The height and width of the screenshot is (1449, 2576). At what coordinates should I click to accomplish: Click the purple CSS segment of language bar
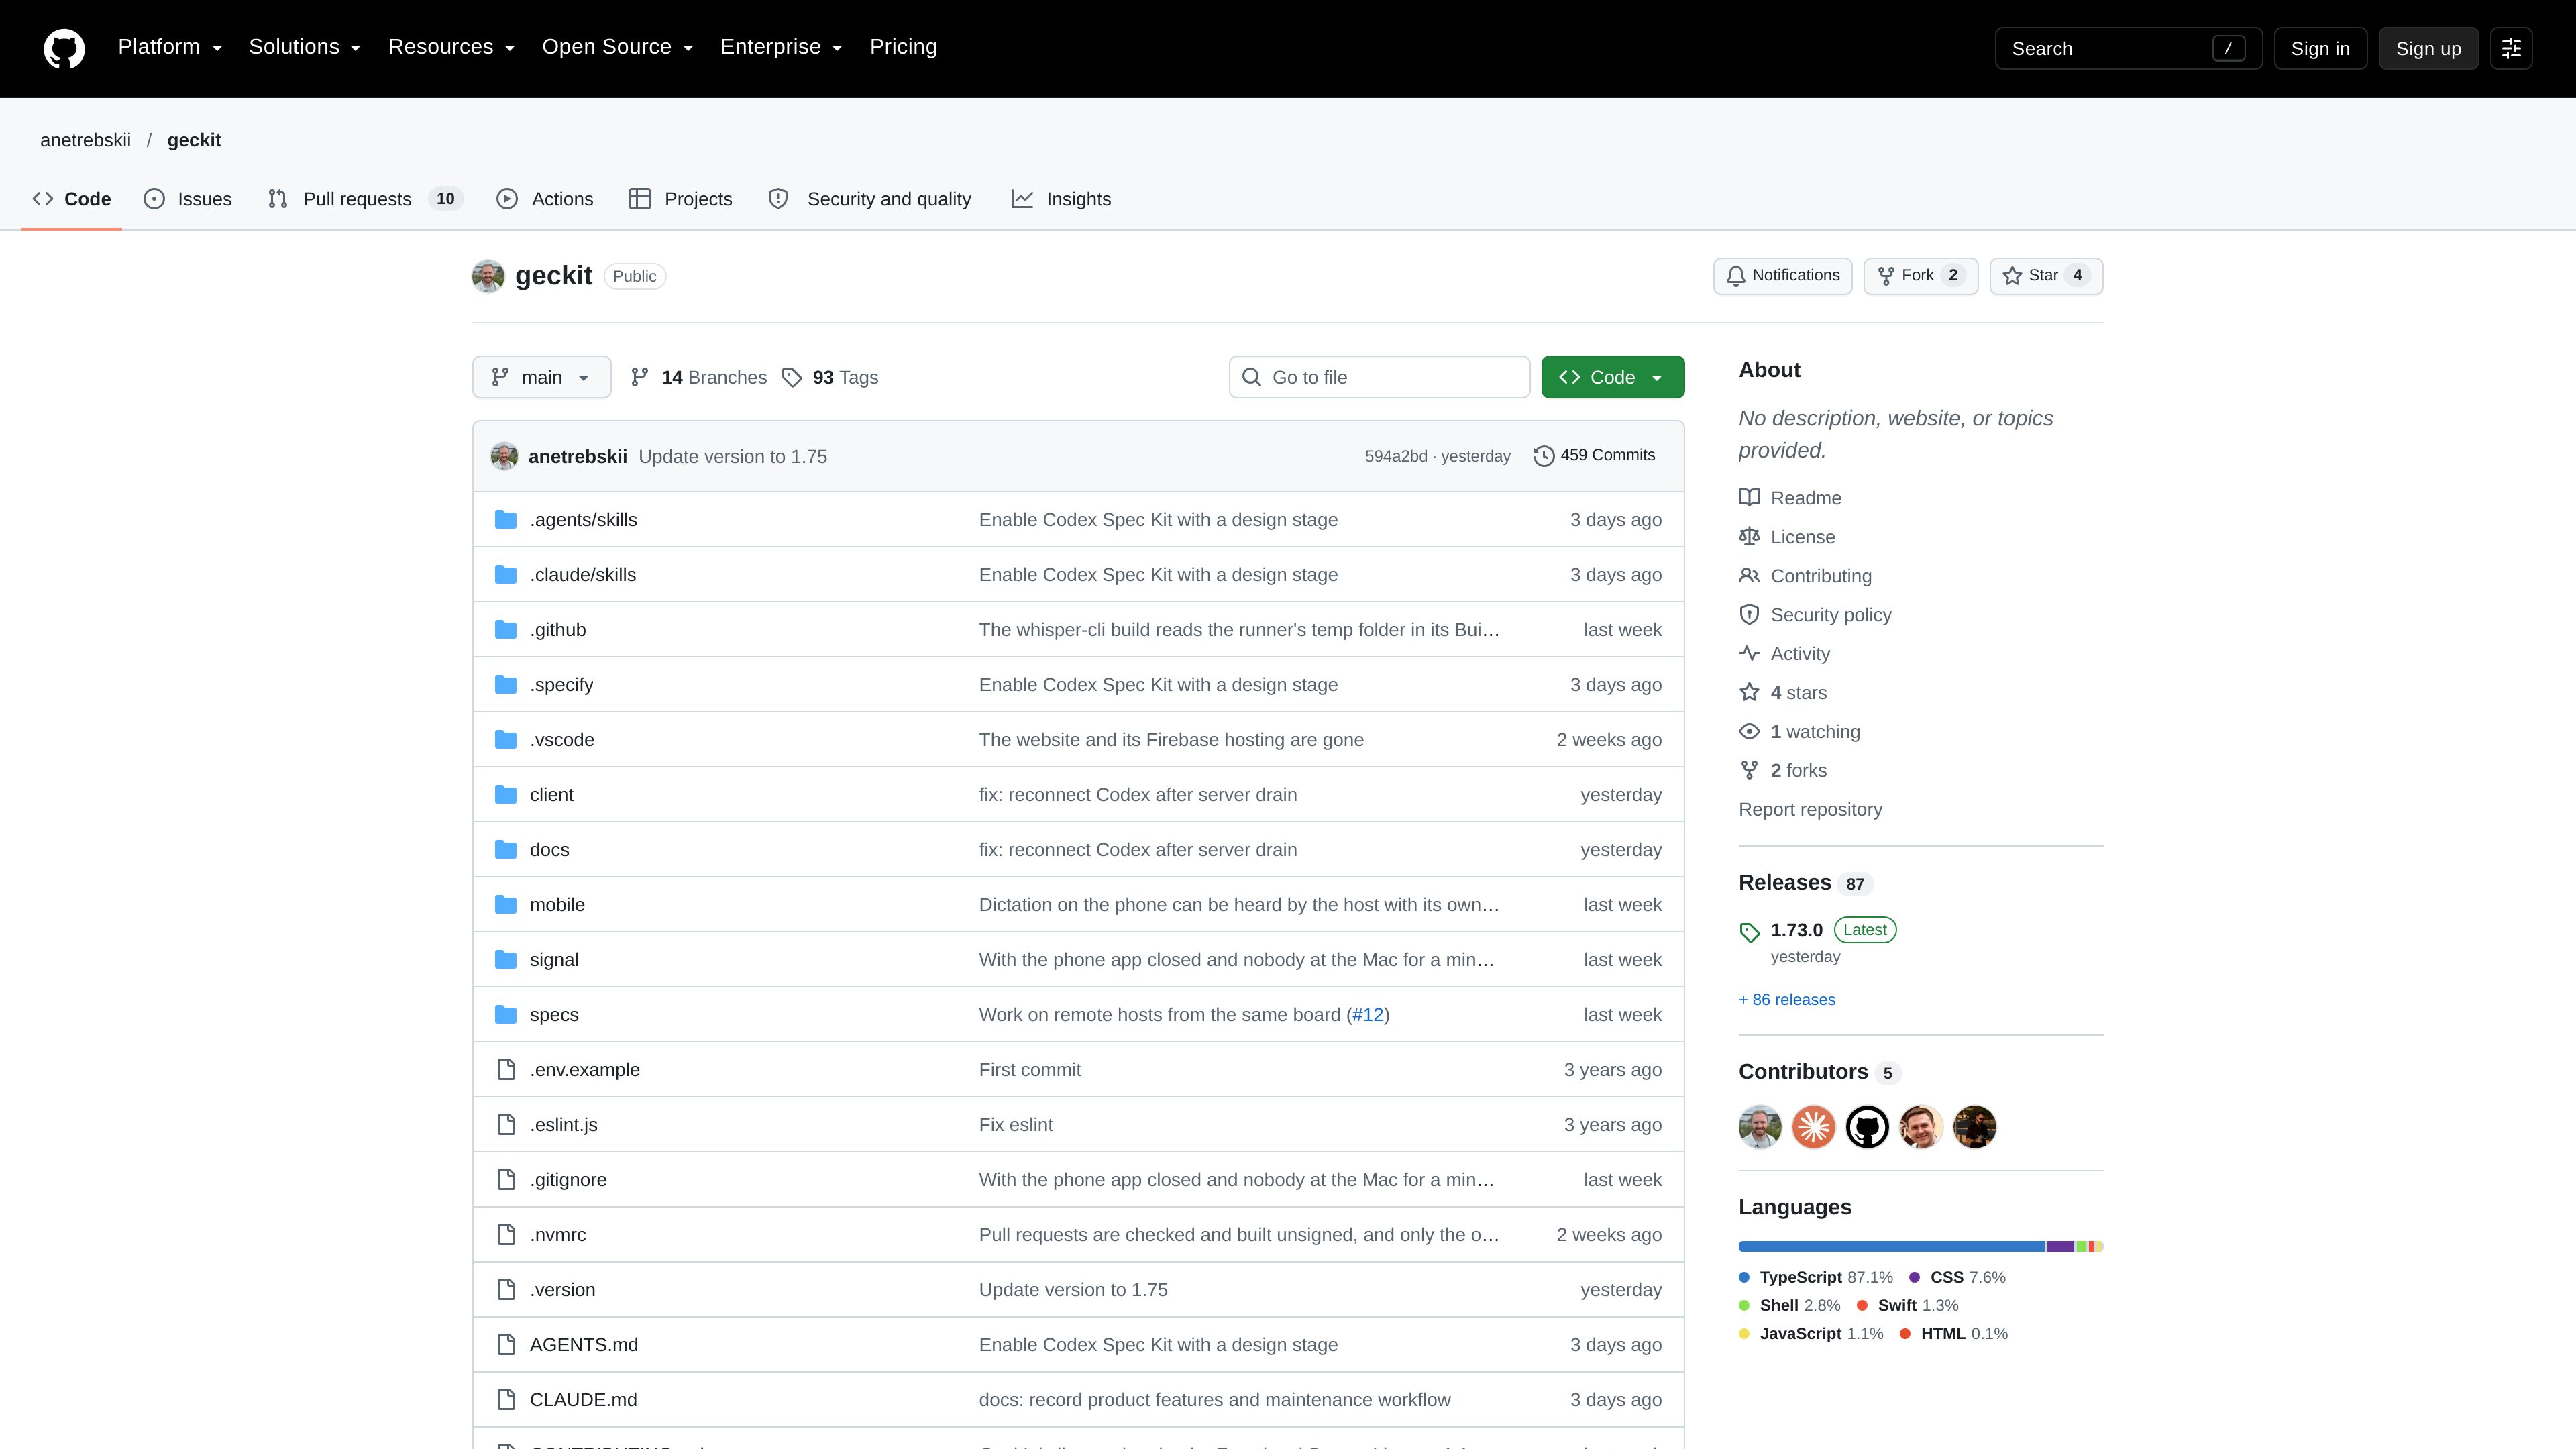(2061, 1246)
